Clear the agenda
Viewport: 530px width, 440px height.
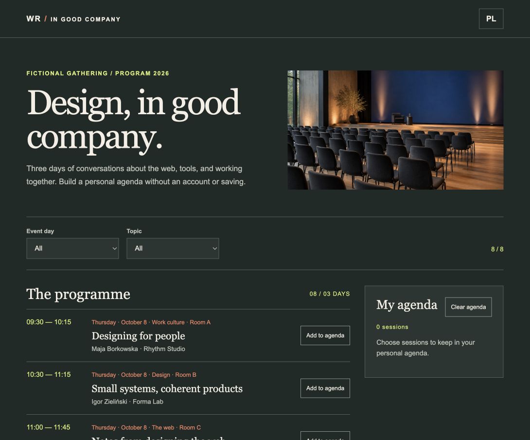click(468, 307)
